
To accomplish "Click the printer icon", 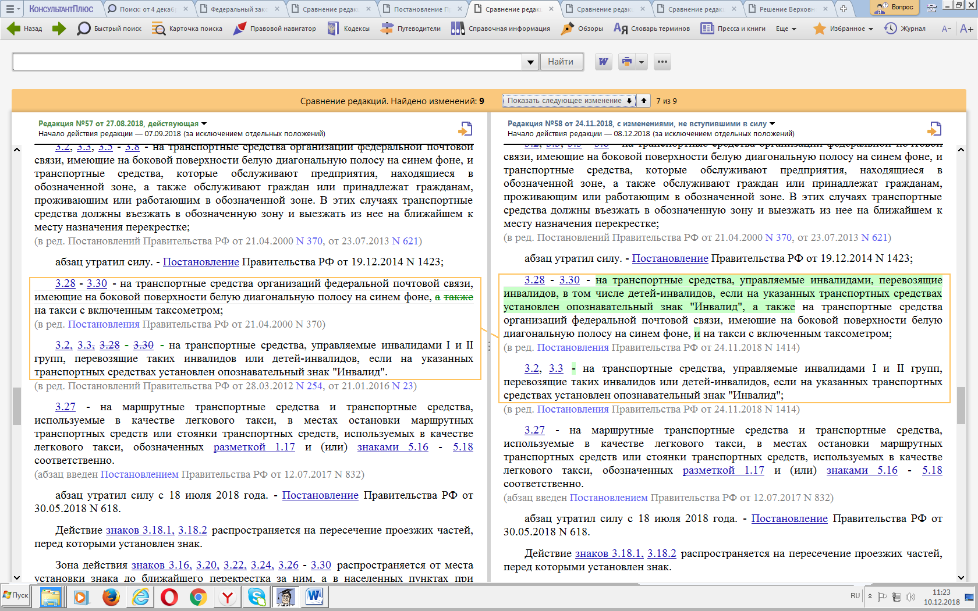I will (627, 62).
